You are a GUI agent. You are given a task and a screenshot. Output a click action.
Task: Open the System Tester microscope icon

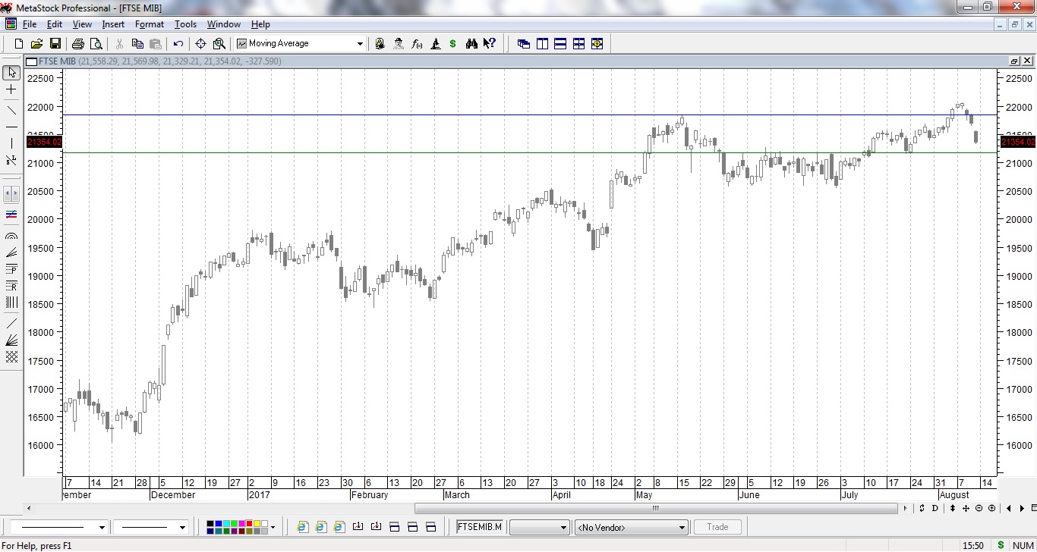(x=436, y=44)
